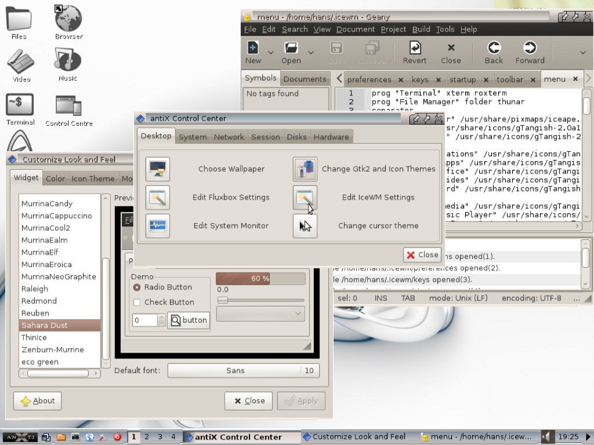Click the demo horizontal slider handle

point(223,301)
